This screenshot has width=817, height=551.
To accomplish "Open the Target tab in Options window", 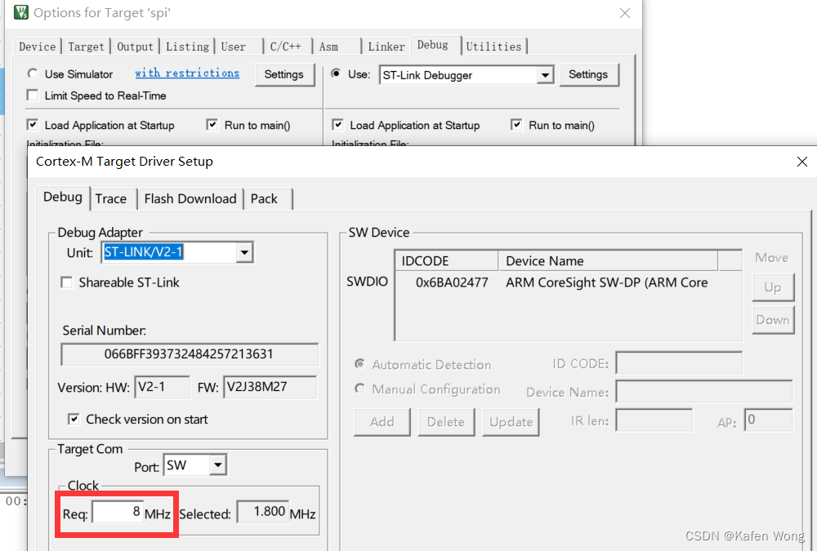I will 86,47.
